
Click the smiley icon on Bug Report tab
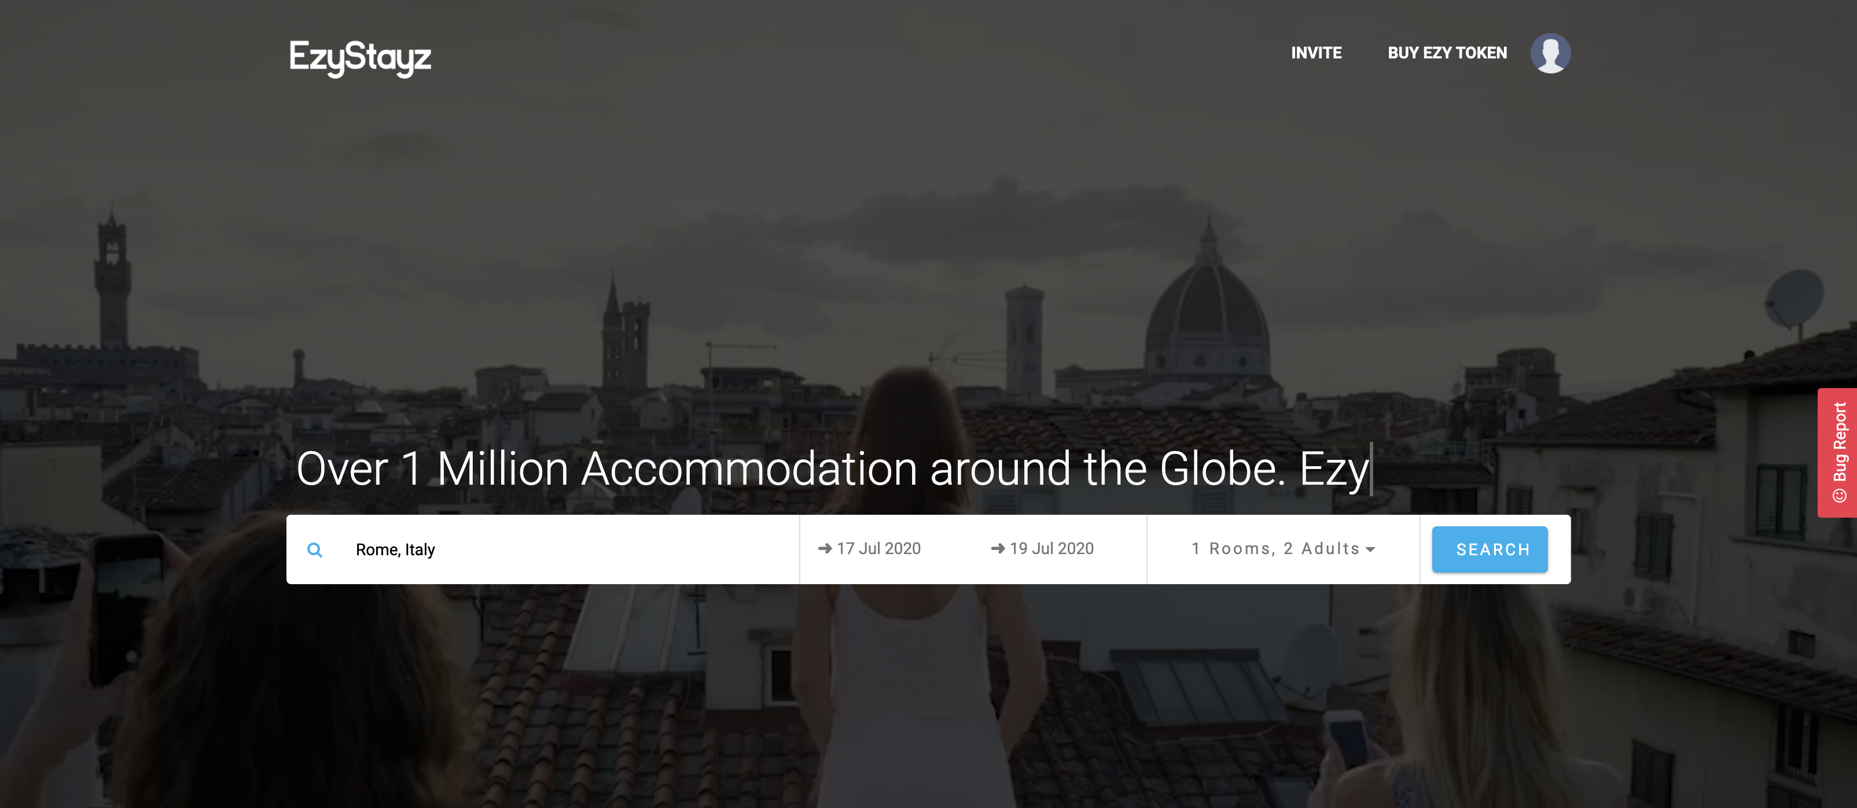coord(1839,495)
